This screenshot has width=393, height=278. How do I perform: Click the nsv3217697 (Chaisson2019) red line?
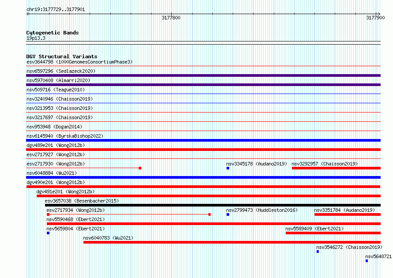tap(203, 122)
